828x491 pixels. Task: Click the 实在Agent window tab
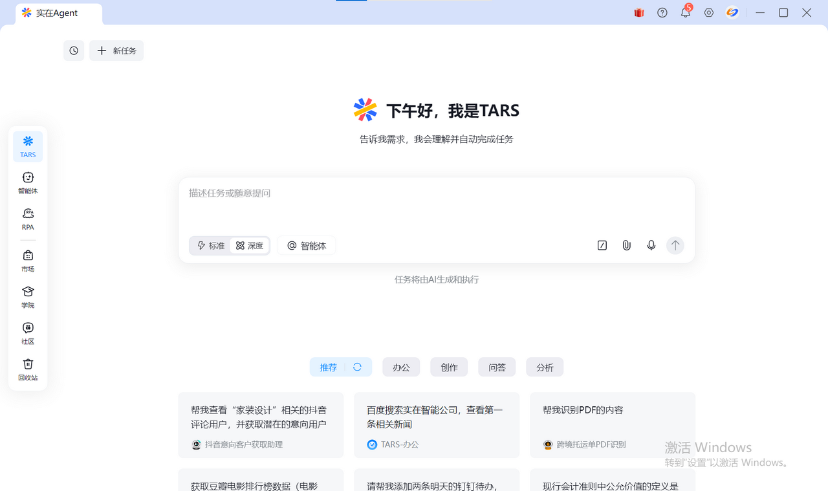tap(59, 13)
